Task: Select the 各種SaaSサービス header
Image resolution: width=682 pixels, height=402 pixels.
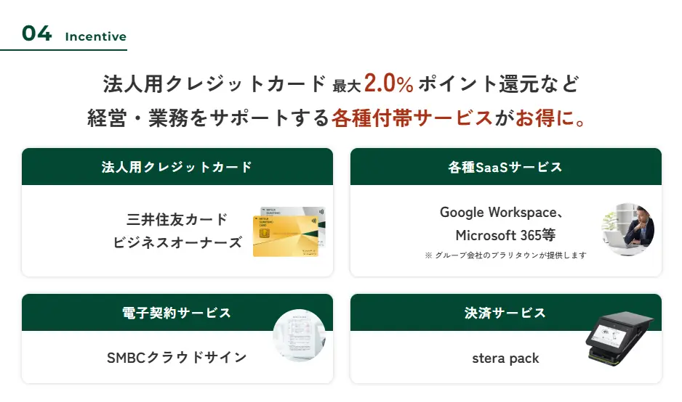Action: (505, 167)
